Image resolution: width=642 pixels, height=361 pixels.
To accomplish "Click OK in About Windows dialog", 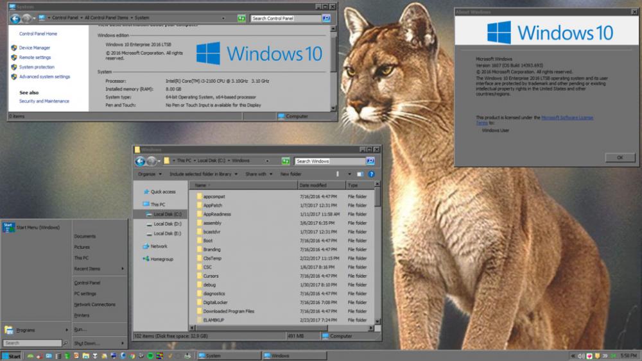I will tap(620, 157).
